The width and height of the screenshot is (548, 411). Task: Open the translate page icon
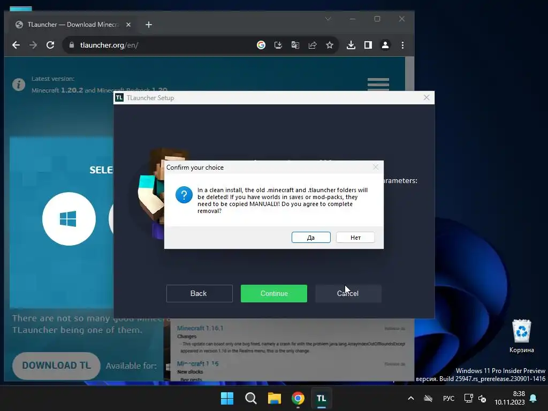pos(295,45)
